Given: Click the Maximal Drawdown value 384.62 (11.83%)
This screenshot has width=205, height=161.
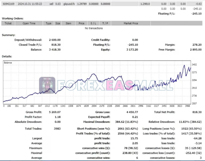Looking at the screenshot, I should coord(127,122).
